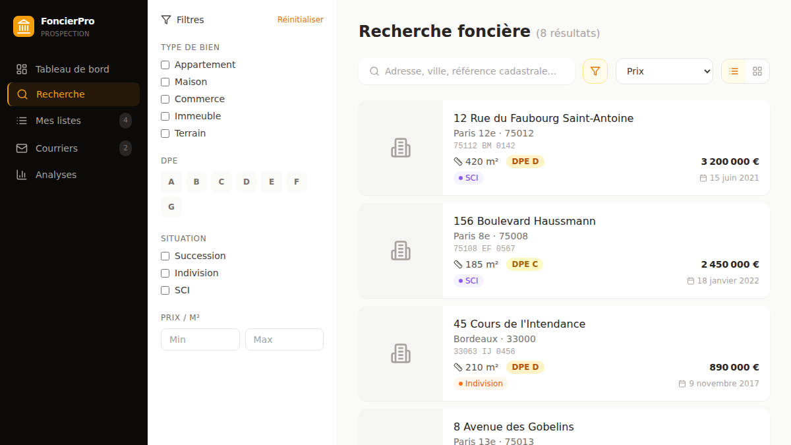Click the DPE C badge
Image resolution: width=791 pixels, height=445 pixels.
[525, 264]
